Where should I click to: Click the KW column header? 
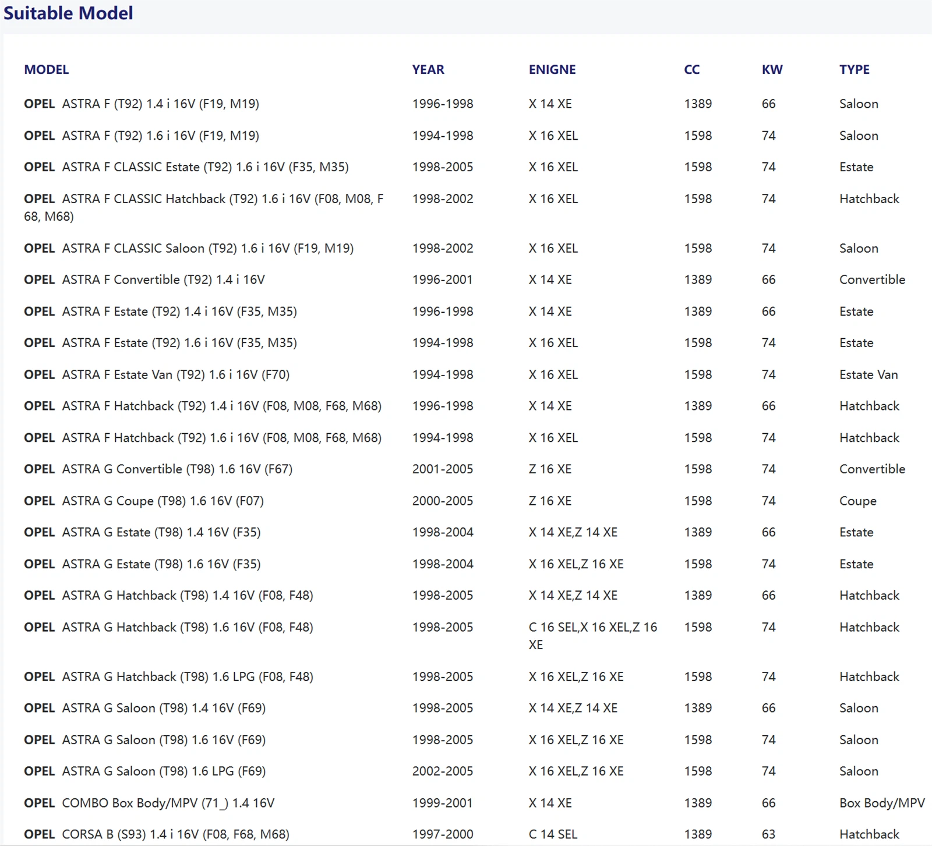click(x=772, y=70)
